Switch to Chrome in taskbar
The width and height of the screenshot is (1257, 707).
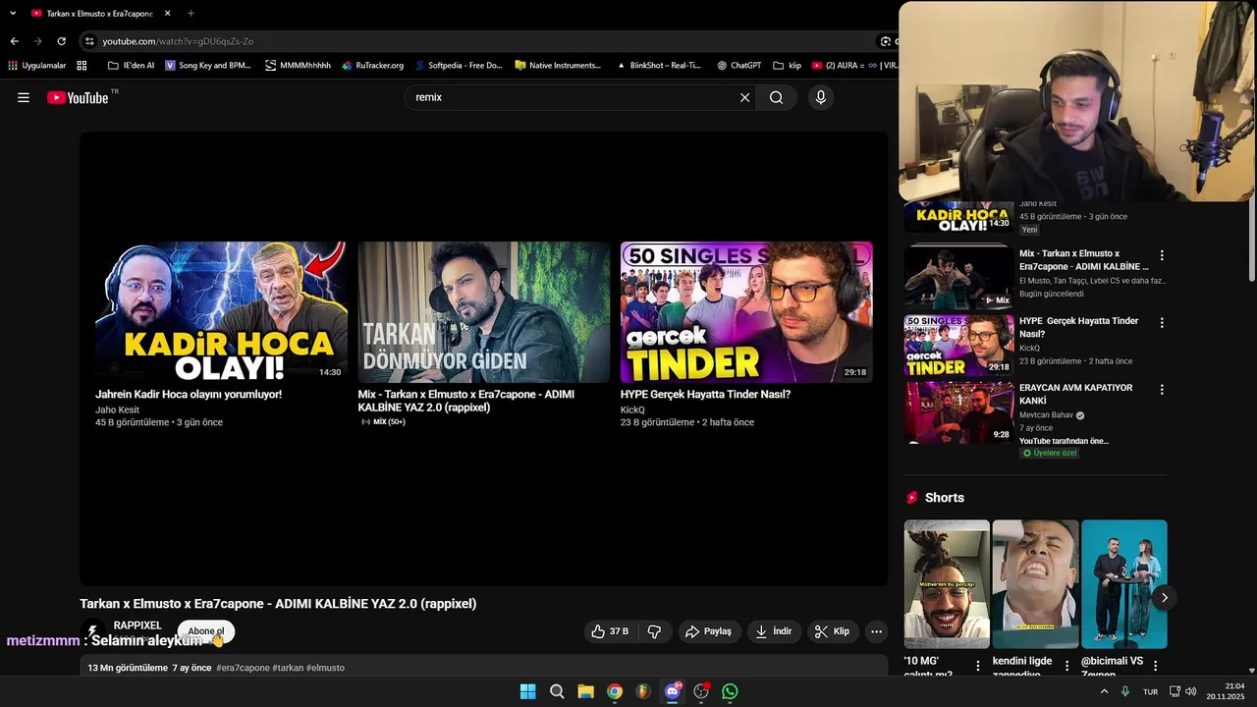(615, 691)
